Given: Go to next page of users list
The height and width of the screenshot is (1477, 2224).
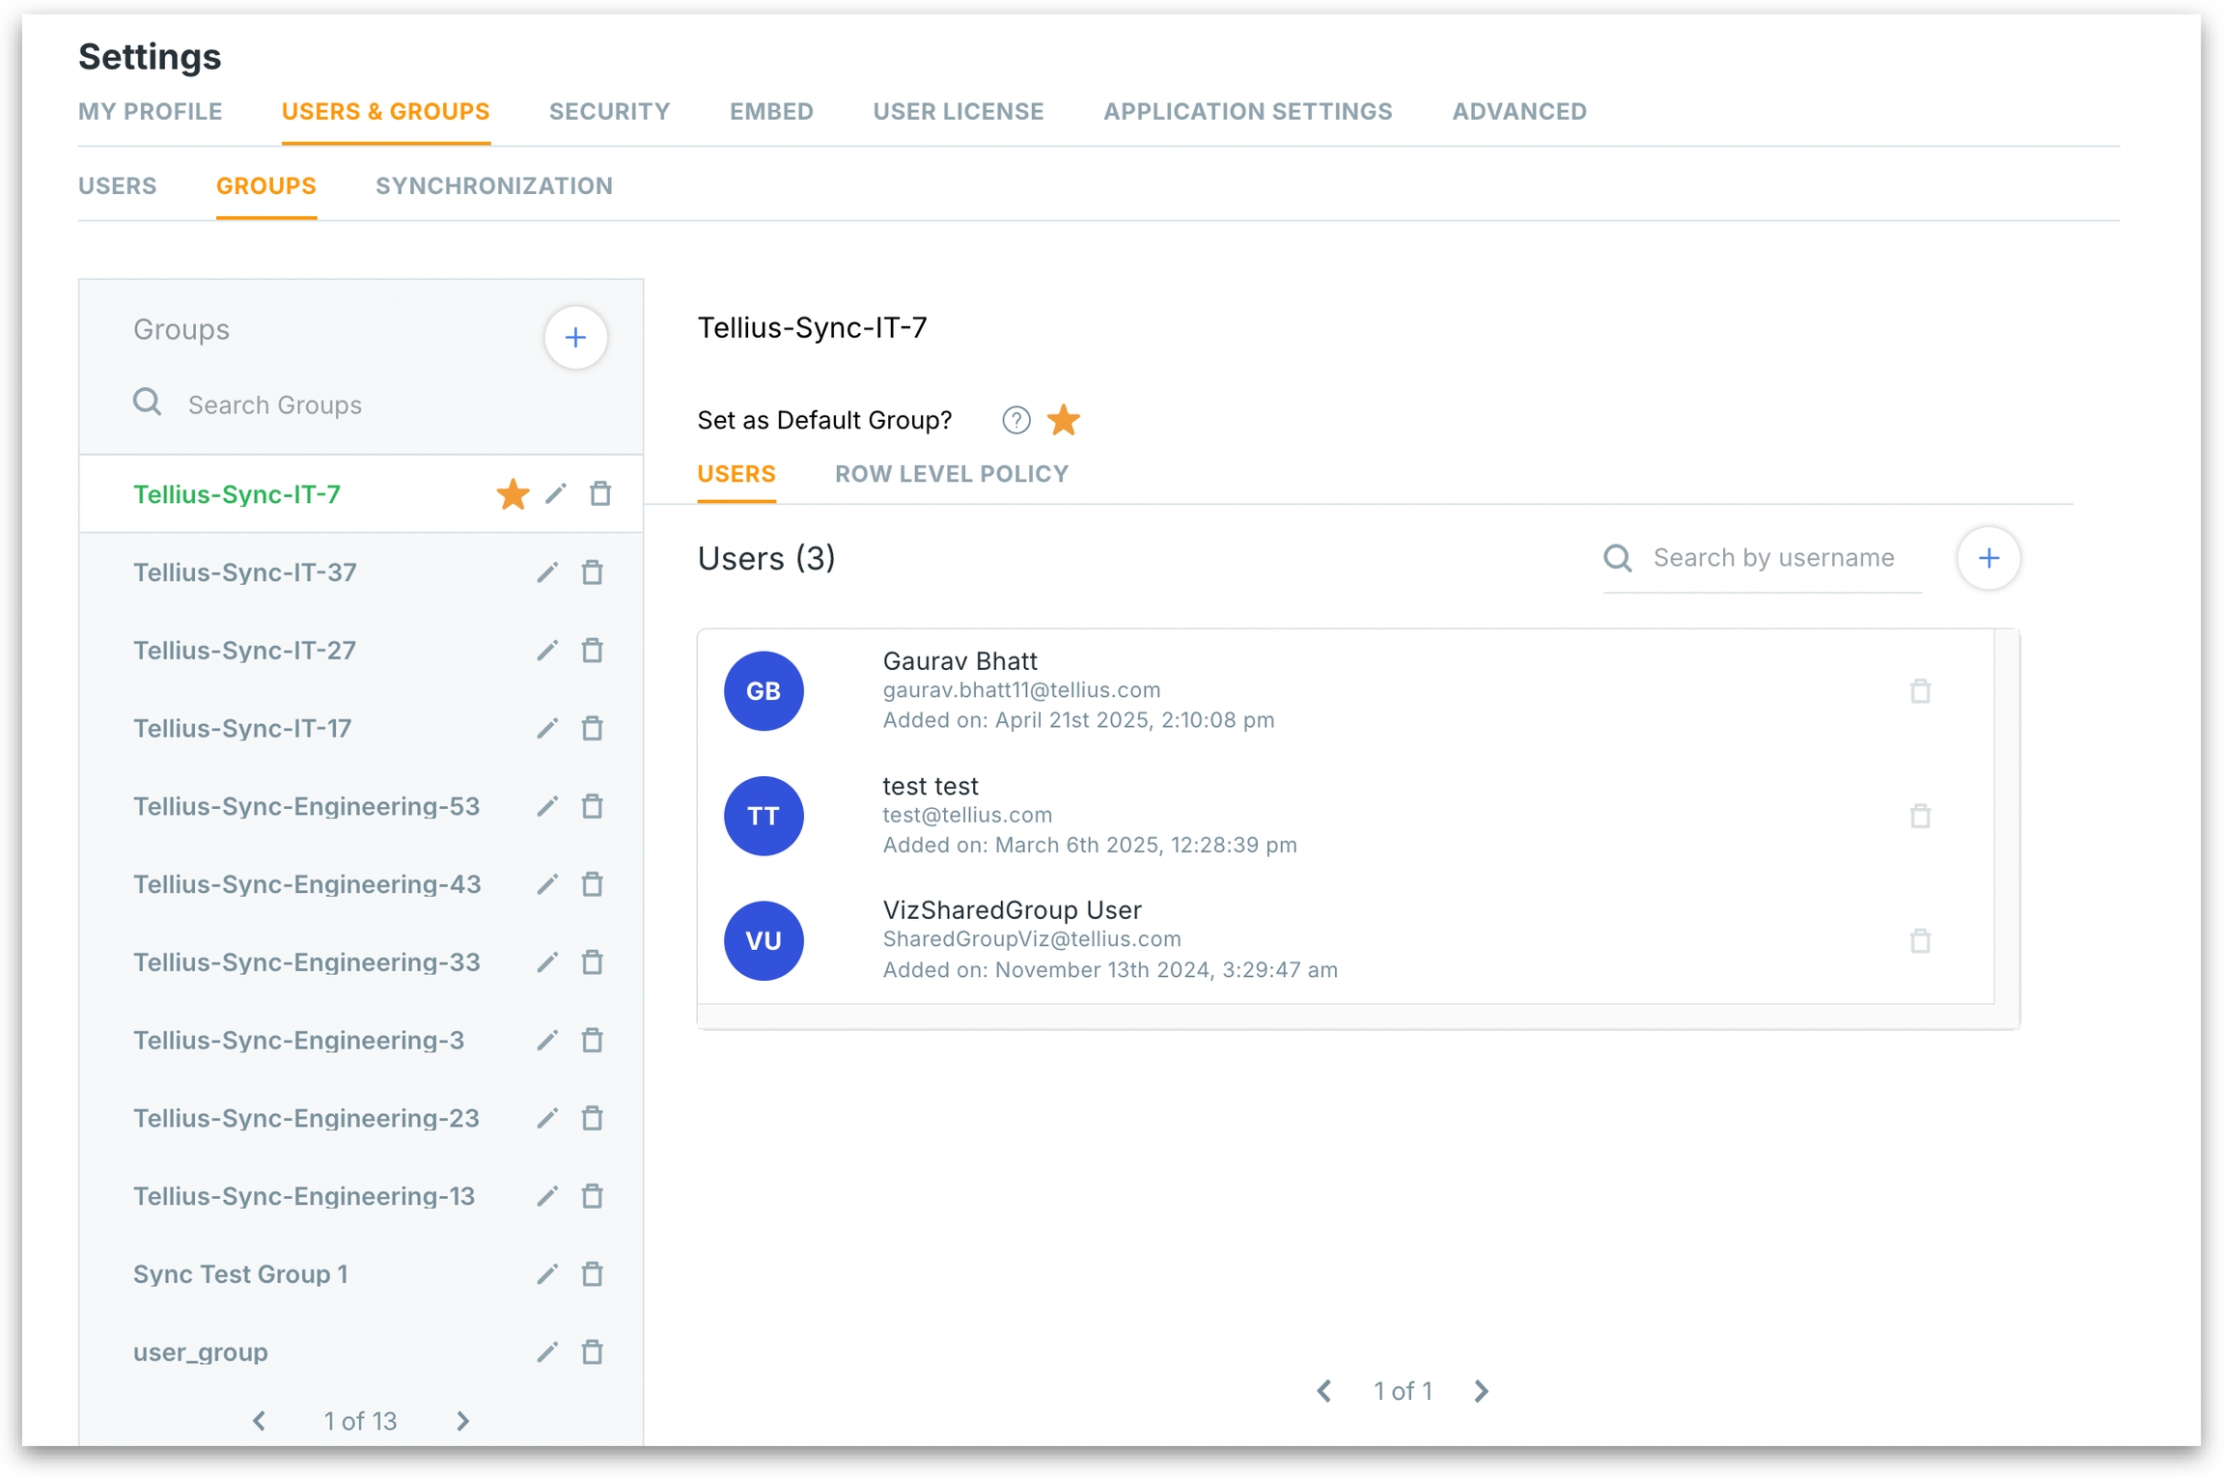Looking at the screenshot, I should (1481, 1391).
